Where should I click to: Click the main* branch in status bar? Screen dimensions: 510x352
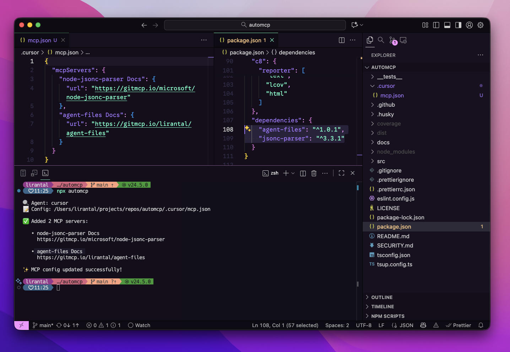click(x=43, y=325)
